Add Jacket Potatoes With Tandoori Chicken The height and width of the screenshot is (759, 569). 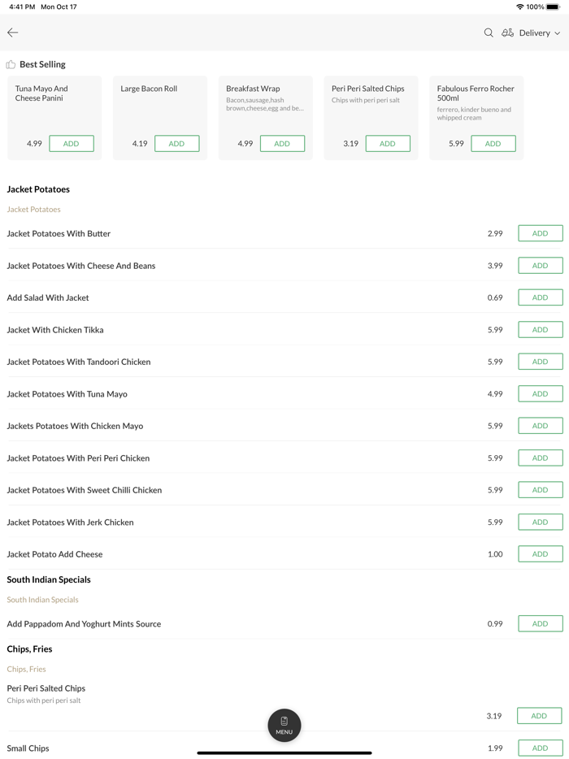click(541, 362)
